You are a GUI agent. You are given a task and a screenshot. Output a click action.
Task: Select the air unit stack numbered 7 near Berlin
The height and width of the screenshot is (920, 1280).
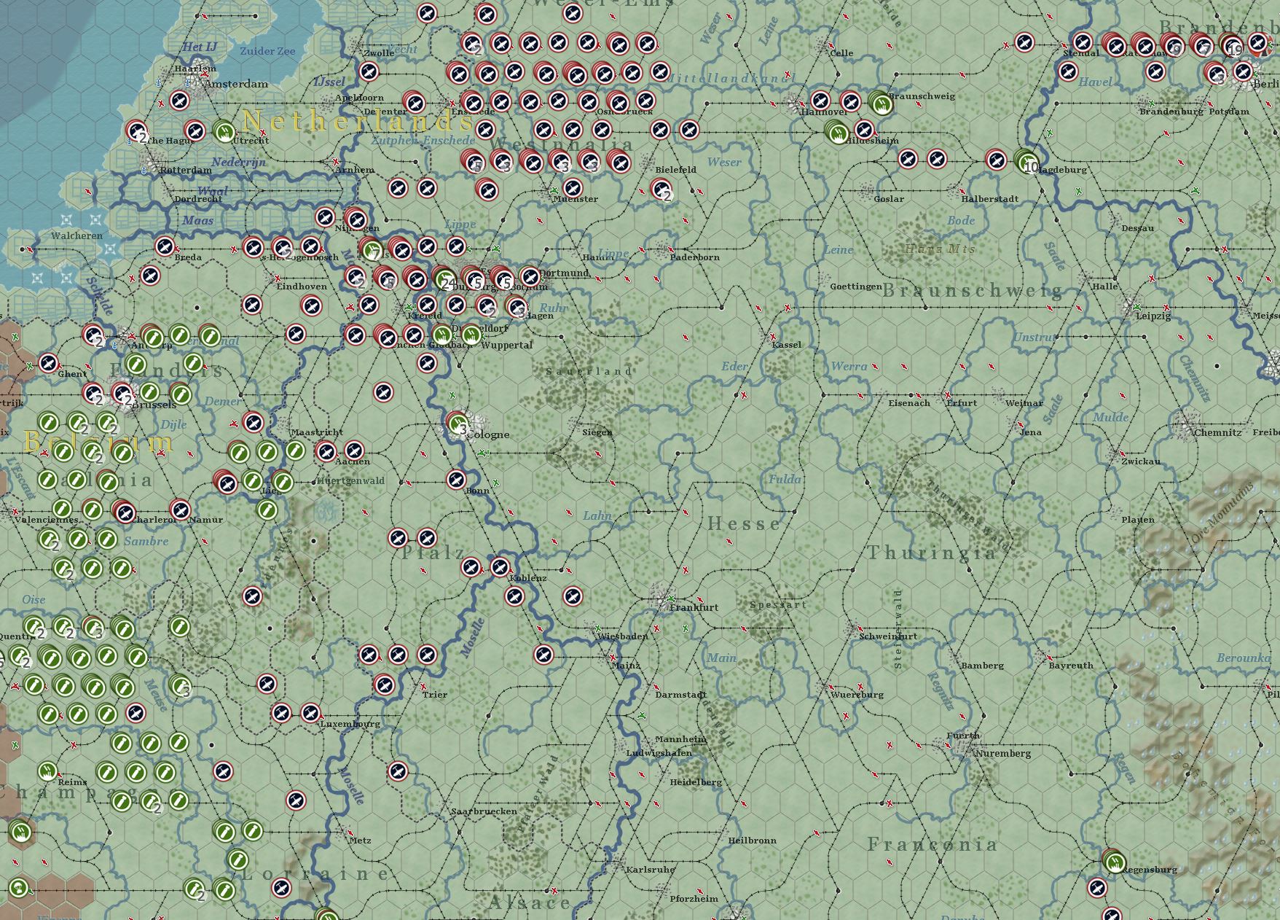tap(1201, 44)
